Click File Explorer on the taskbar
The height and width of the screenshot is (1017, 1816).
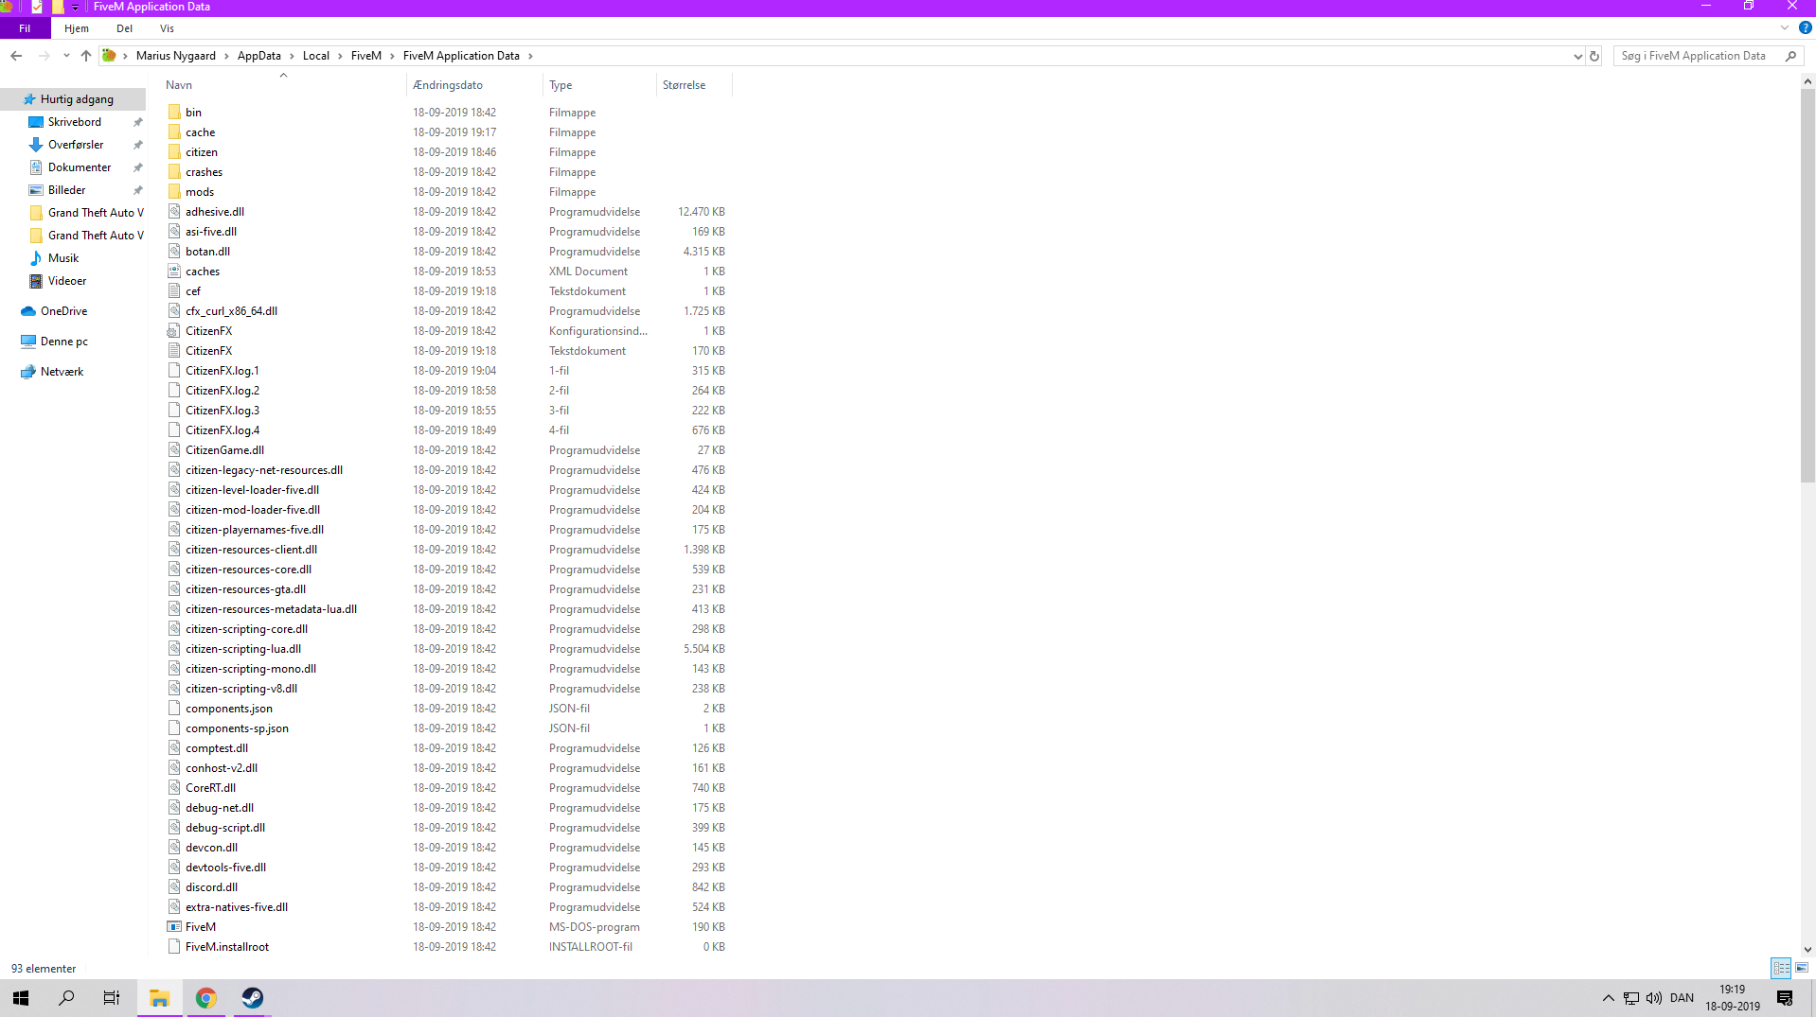click(x=159, y=998)
